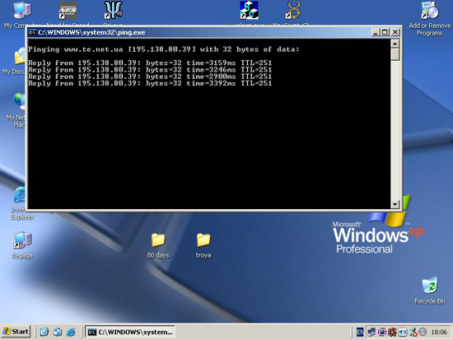
Task: Open the golden ring shortcut icon
Action: 293,11
